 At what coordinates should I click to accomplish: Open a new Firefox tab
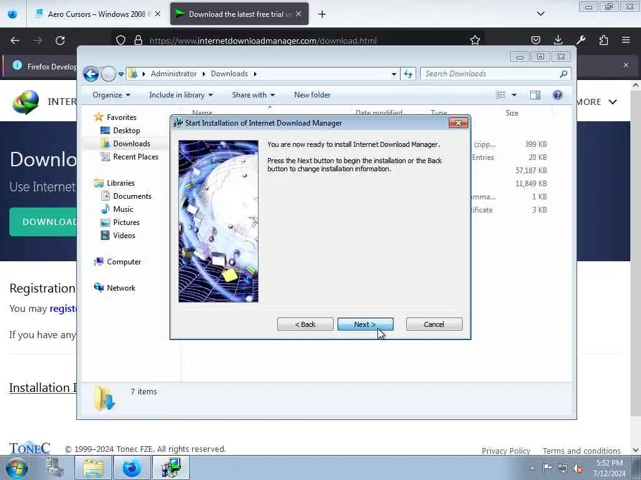coord(322,14)
